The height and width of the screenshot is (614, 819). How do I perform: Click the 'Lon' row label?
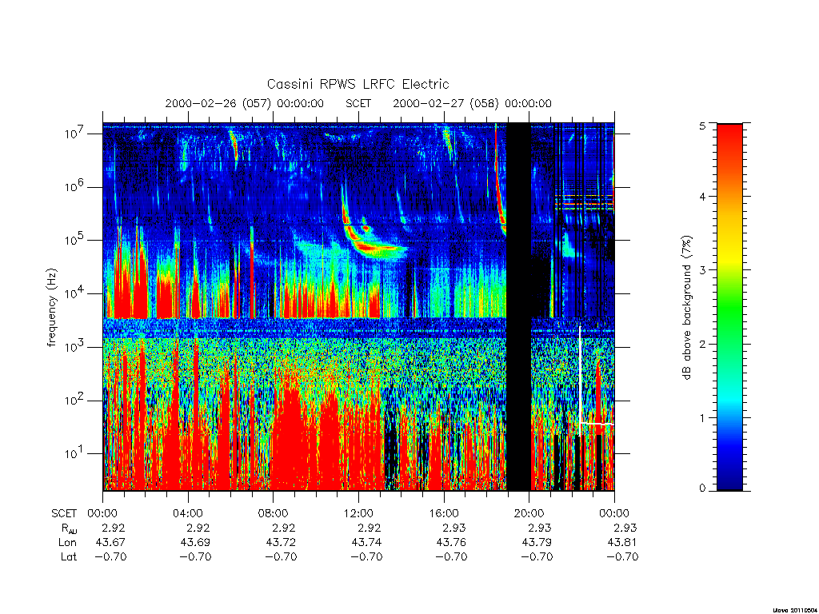click(67, 543)
